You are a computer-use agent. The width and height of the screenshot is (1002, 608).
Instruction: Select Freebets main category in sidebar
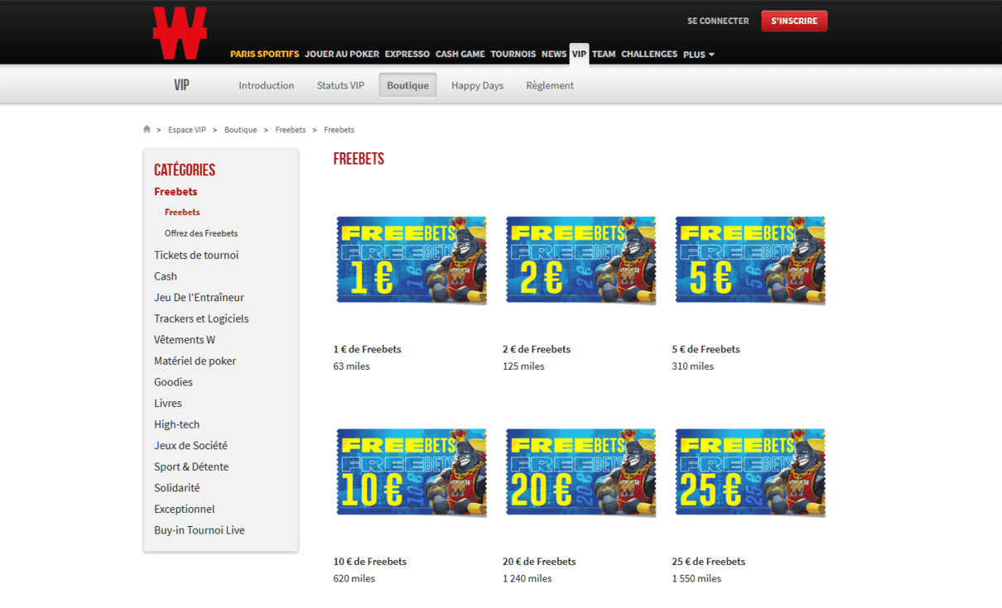[176, 191]
